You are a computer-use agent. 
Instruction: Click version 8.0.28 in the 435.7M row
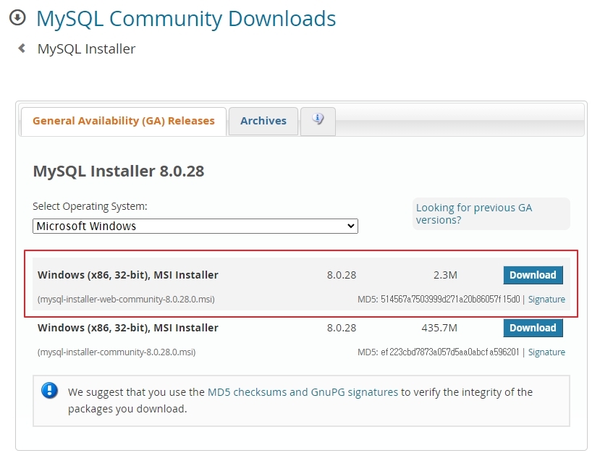coord(342,328)
